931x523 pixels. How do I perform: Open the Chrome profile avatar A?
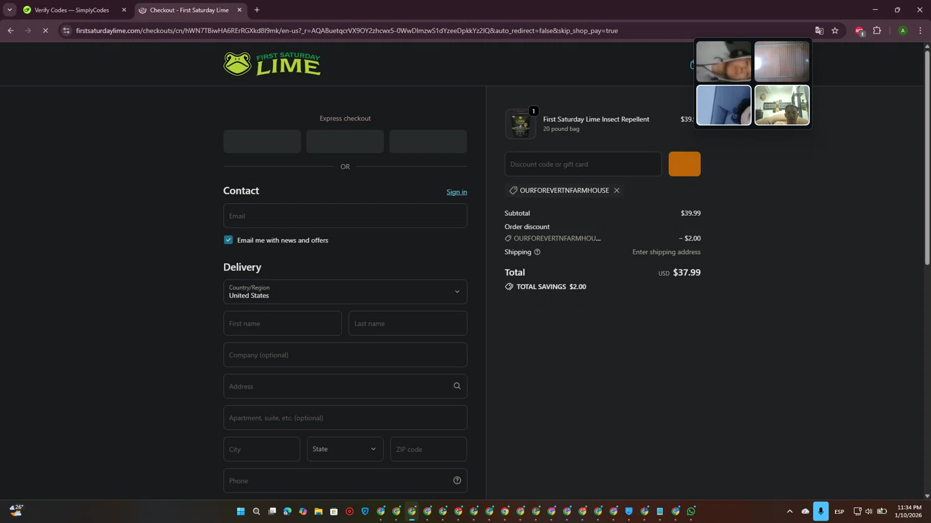tap(902, 30)
